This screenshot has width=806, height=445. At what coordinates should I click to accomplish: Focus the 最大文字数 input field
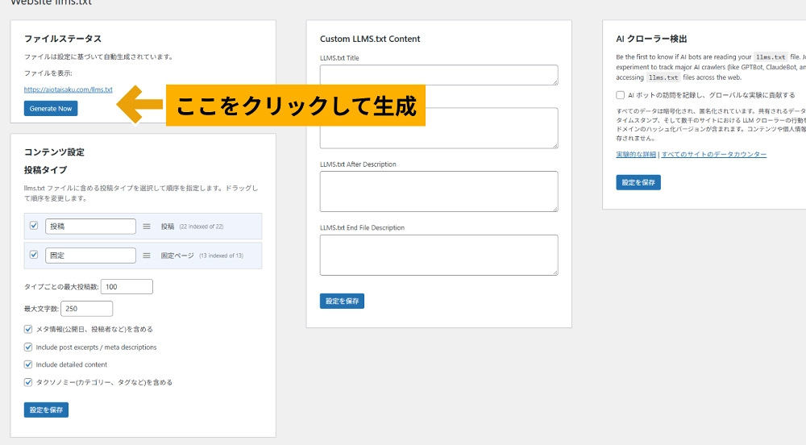(86, 309)
